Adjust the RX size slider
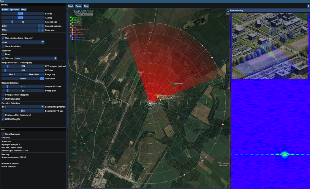Viewport: 310px width, 189px height. click(23, 14)
